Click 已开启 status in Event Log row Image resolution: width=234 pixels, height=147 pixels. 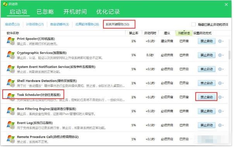click(x=184, y=125)
